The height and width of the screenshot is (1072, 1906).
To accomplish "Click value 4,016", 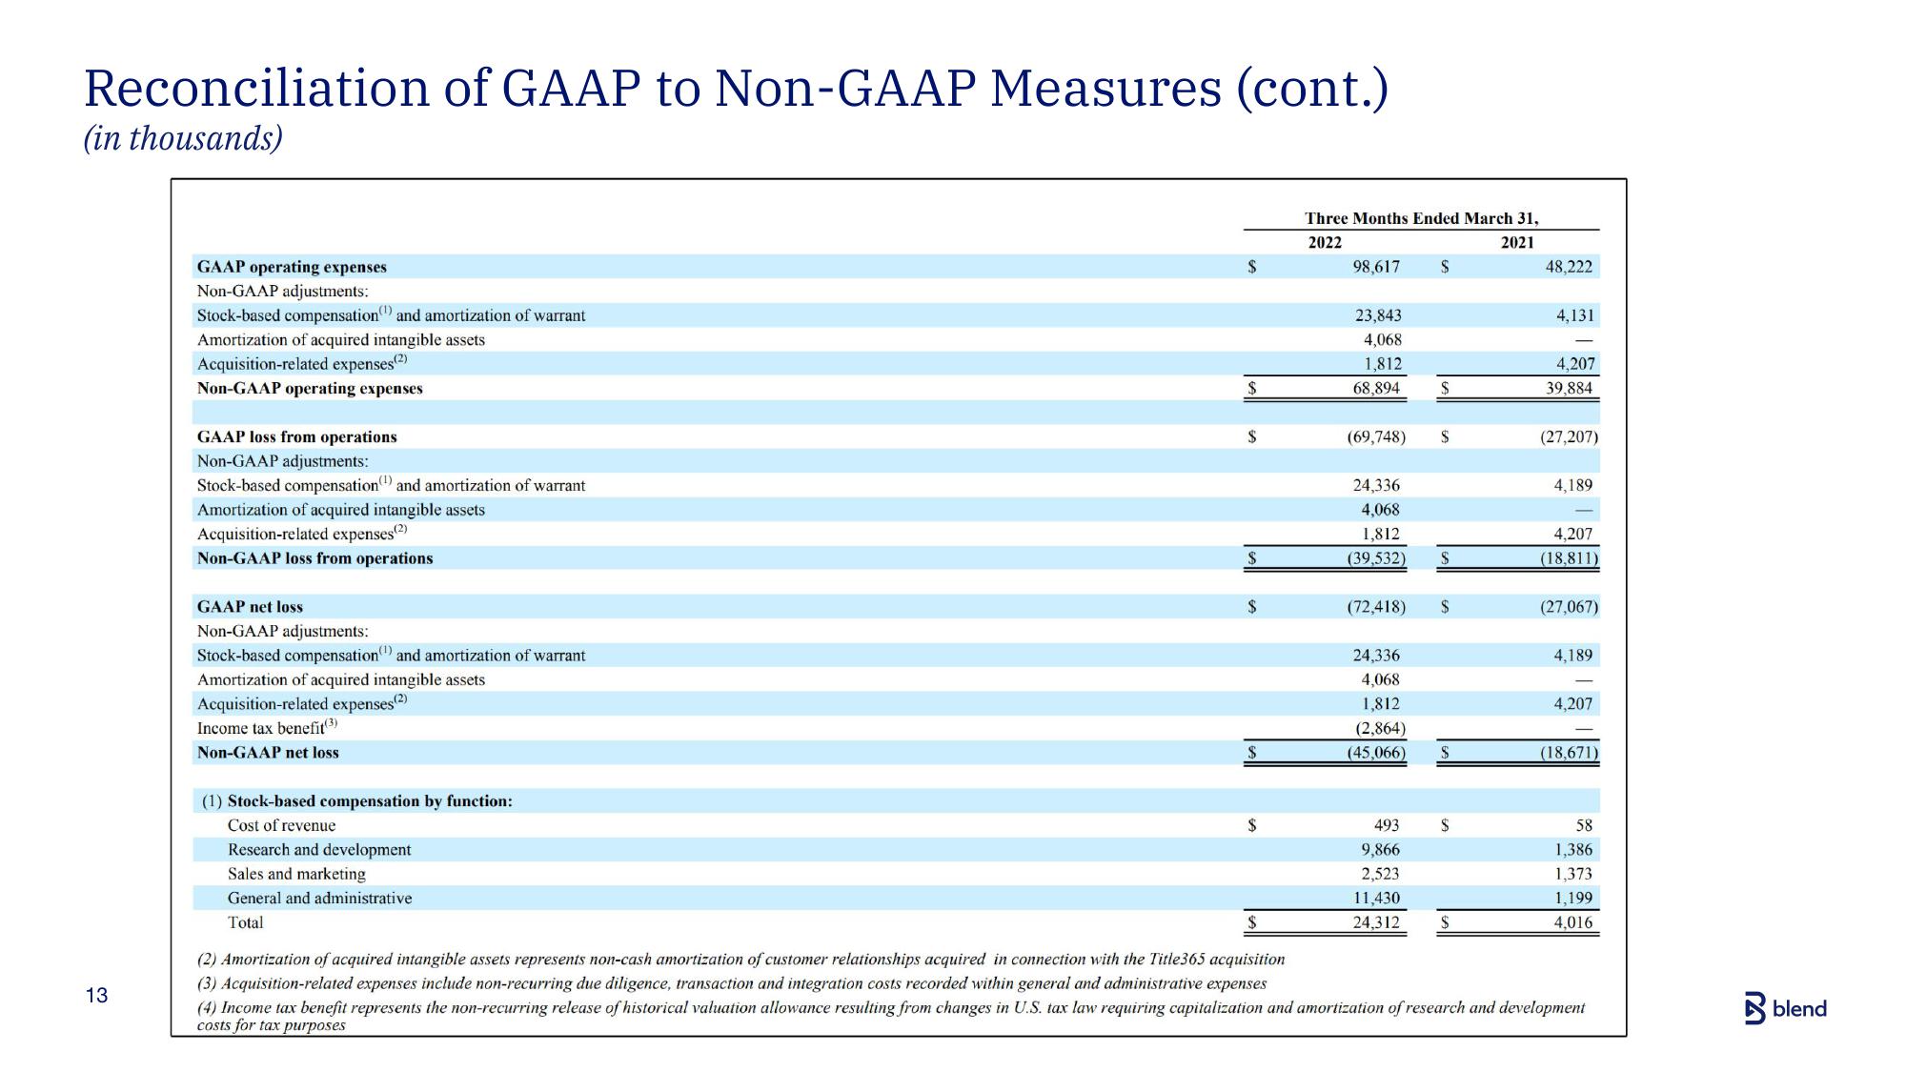I will 1573,922.
